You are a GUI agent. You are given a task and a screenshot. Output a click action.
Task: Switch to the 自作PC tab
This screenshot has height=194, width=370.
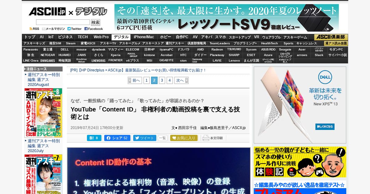tap(182, 37)
